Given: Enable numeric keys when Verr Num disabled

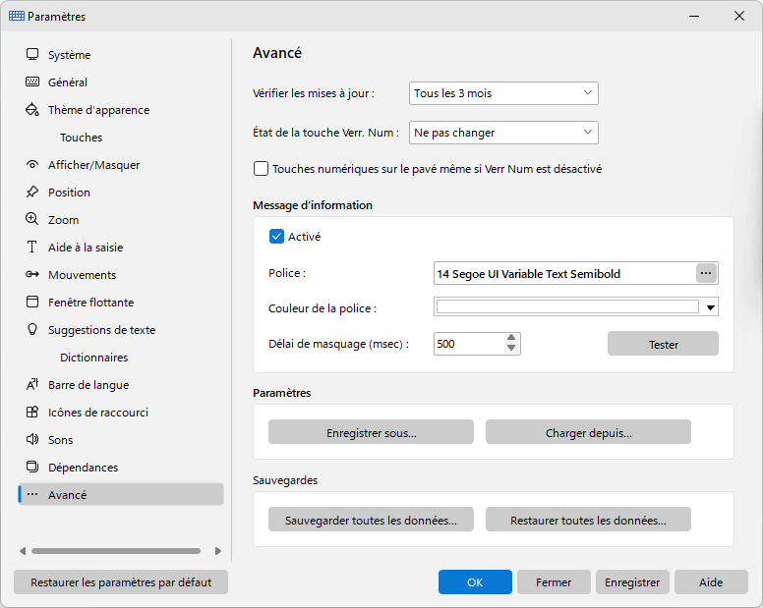Looking at the screenshot, I should (x=261, y=169).
